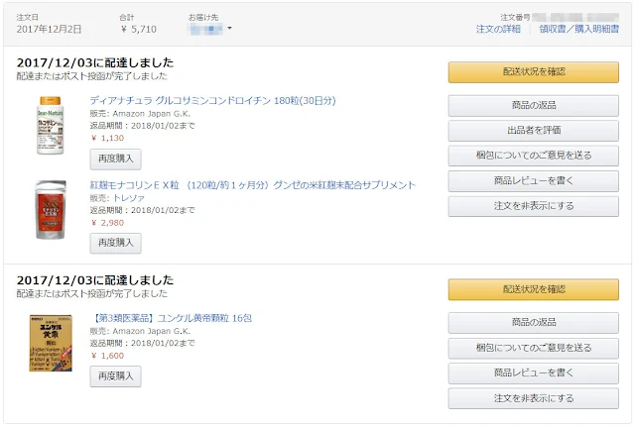The width and height of the screenshot is (635, 426).
Task: Open the お届け先 recipient dropdown arrow
Action: tap(229, 29)
